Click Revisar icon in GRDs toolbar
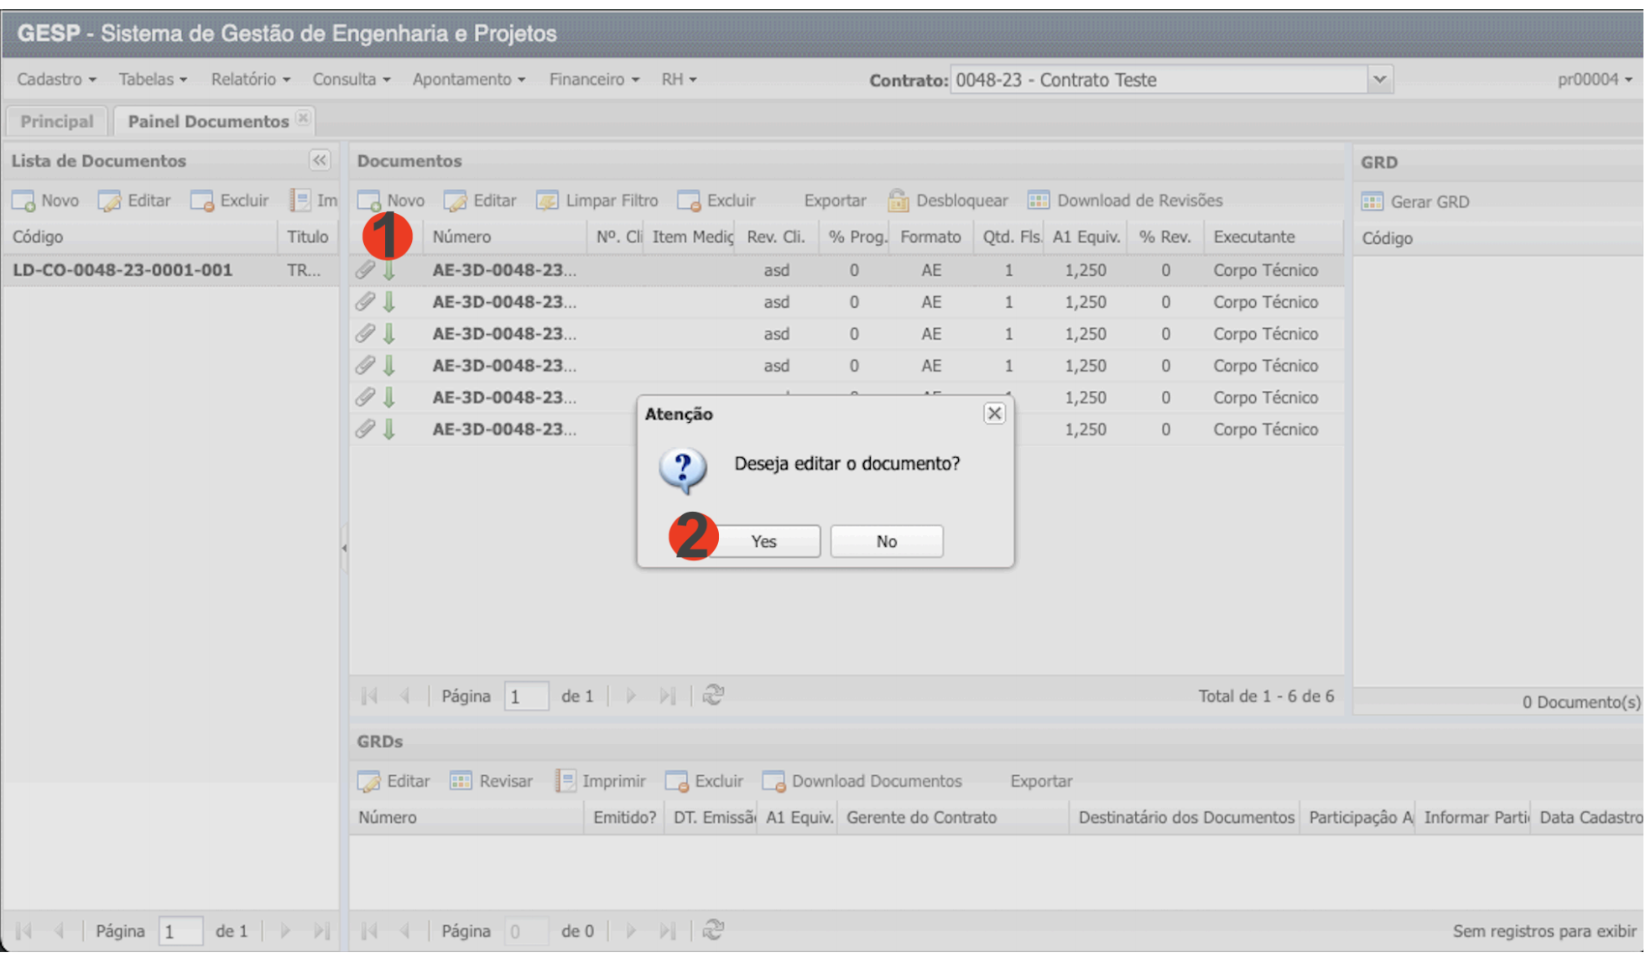Image resolution: width=1651 pixels, height=958 pixels. click(x=461, y=781)
